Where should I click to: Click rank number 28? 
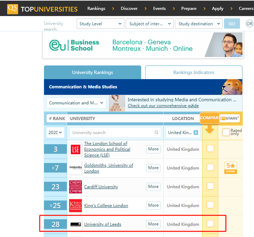point(55,224)
